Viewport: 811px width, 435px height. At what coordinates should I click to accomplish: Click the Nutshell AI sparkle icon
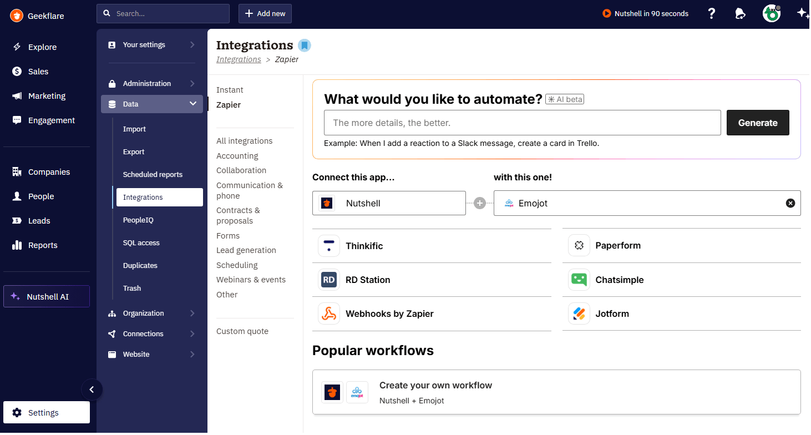(16, 297)
